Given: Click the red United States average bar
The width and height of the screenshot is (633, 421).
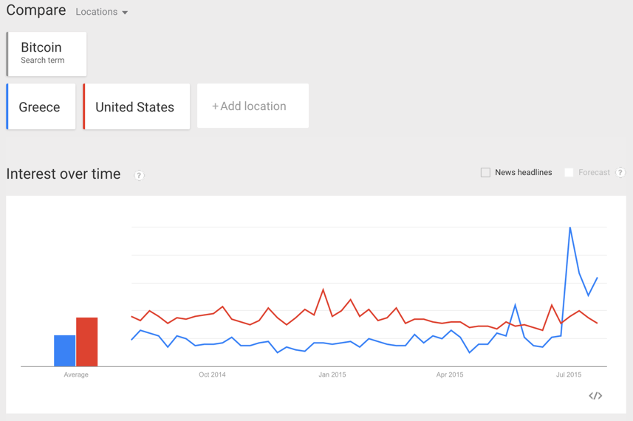Looking at the screenshot, I should click(x=86, y=342).
